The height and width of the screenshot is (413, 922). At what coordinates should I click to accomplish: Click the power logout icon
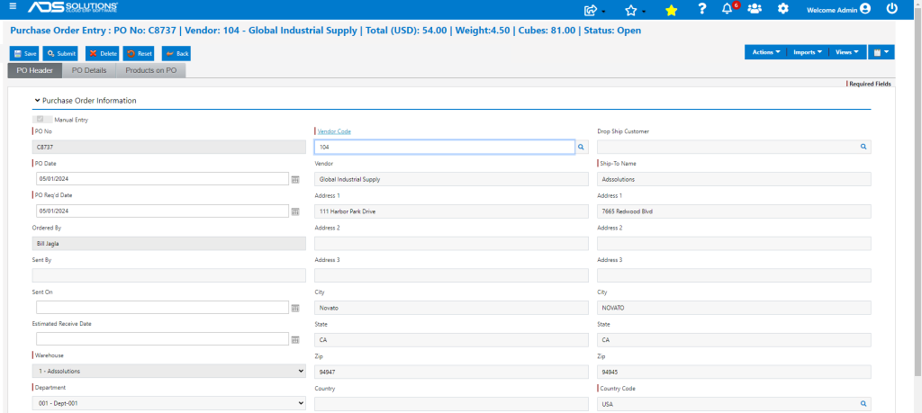[892, 9]
